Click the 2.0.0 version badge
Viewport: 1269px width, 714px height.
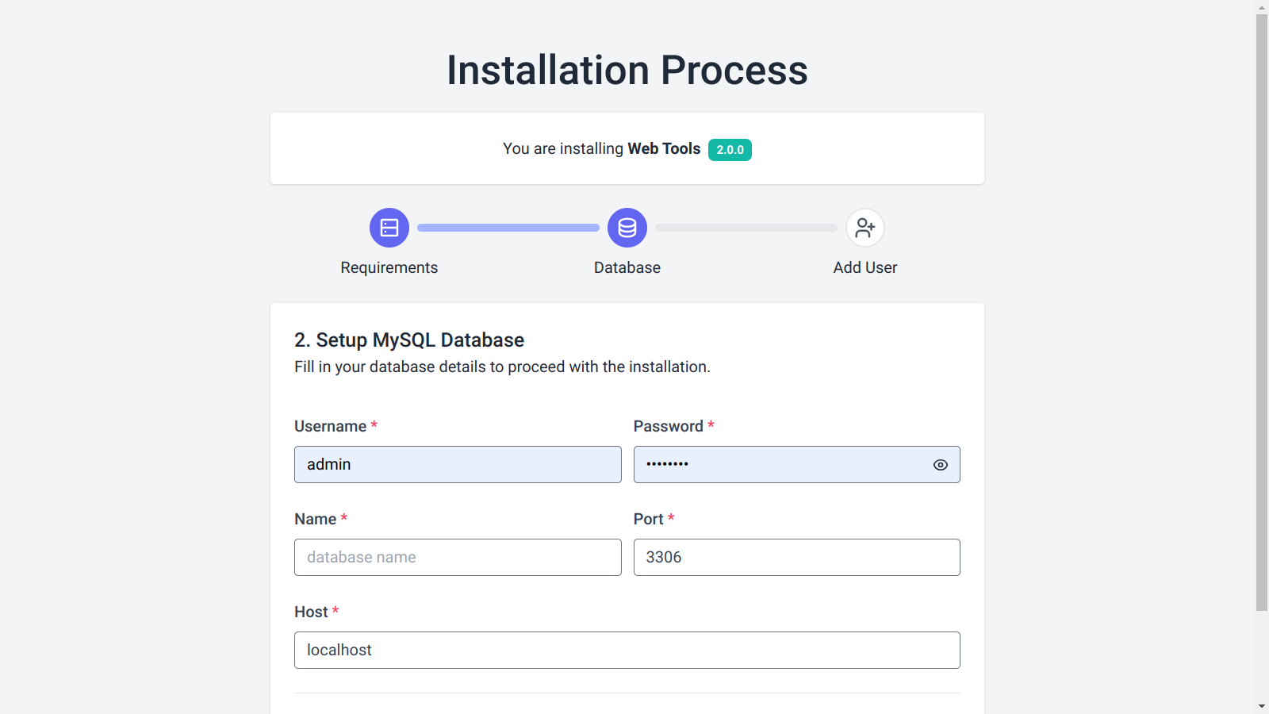click(x=729, y=149)
